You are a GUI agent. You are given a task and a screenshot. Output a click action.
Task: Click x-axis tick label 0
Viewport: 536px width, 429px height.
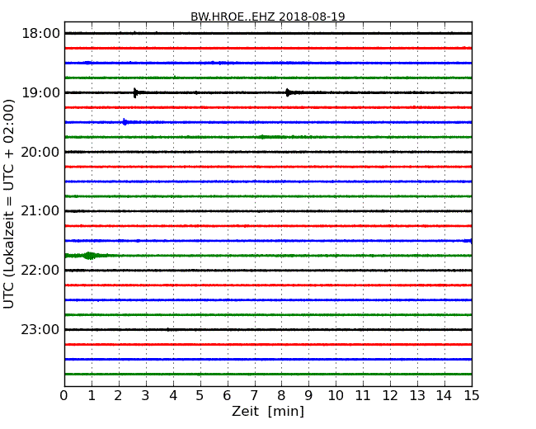[x=64, y=396]
